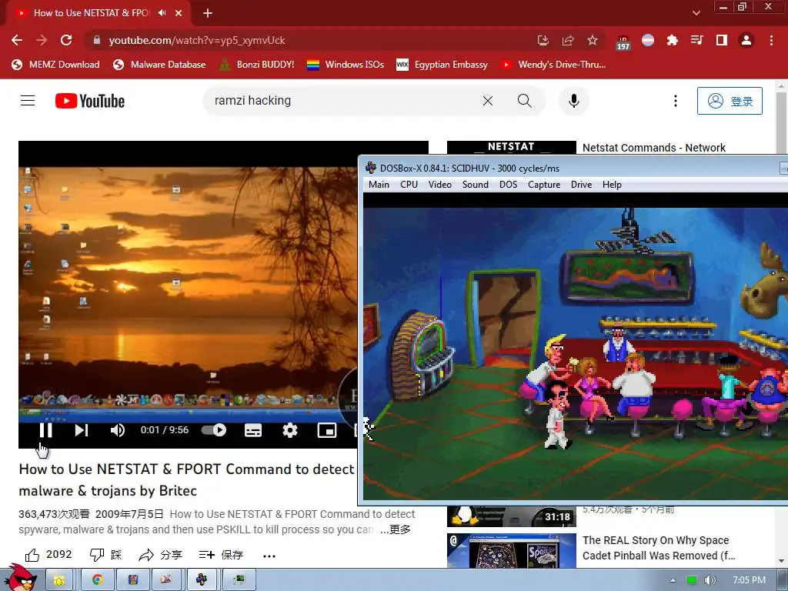Click the striped flag extension icon

tap(648, 40)
